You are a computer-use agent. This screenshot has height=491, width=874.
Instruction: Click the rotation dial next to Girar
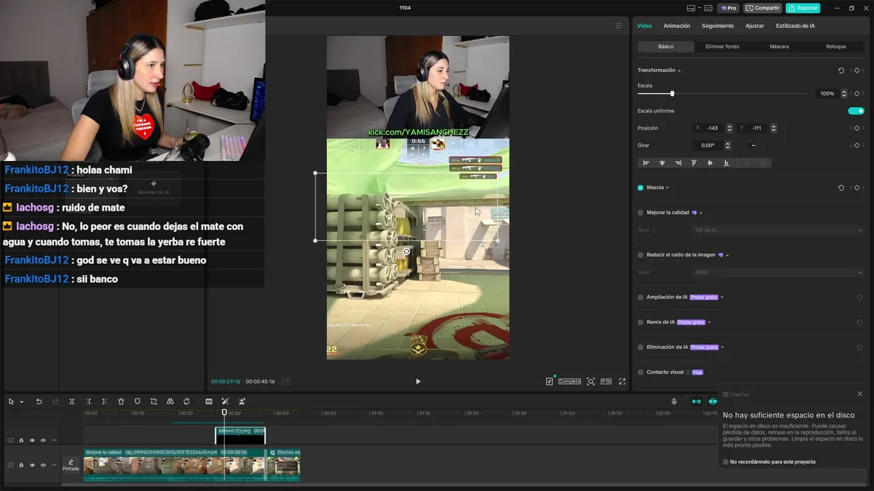tap(752, 145)
